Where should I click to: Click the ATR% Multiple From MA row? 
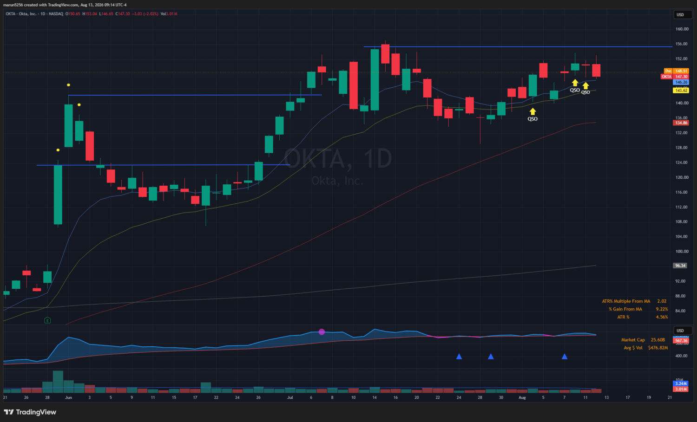pyautogui.click(x=634, y=301)
